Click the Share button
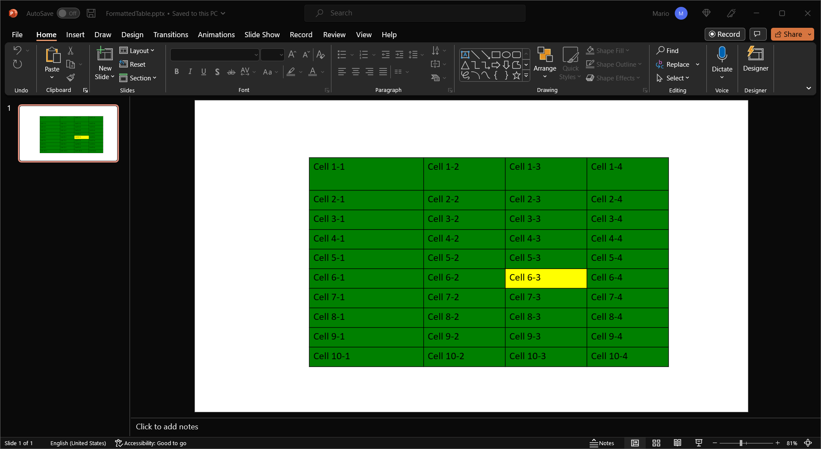This screenshot has height=449, width=821. 789,34
